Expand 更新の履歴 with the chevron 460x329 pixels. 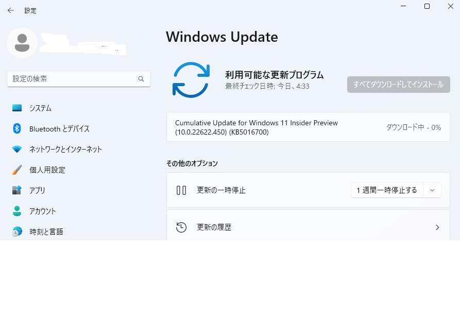[x=437, y=227]
